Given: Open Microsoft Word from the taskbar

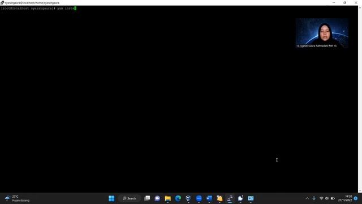Looking at the screenshot, I should pos(209,198).
